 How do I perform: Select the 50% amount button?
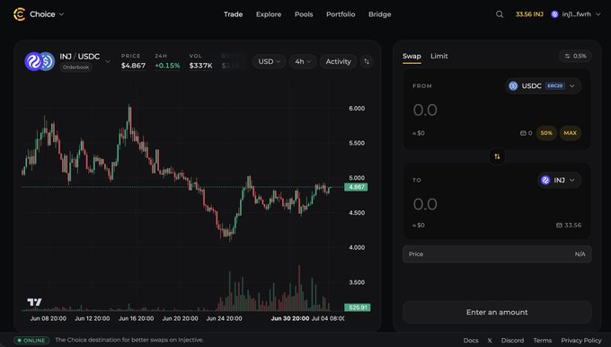[546, 133]
